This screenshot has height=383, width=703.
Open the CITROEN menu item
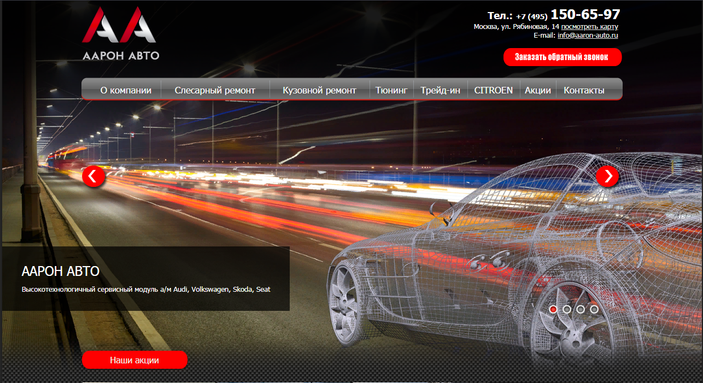pyautogui.click(x=494, y=90)
